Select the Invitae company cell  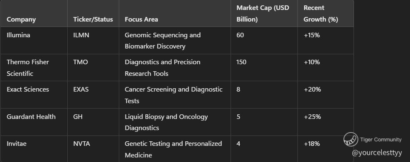pyautogui.click(x=17, y=143)
